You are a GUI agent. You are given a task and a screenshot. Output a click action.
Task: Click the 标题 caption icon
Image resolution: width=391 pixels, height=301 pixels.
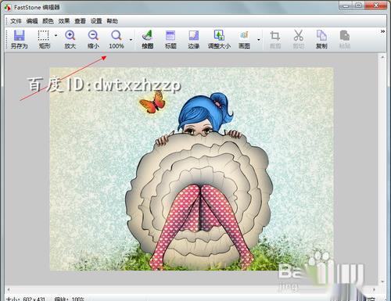coord(170,39)
